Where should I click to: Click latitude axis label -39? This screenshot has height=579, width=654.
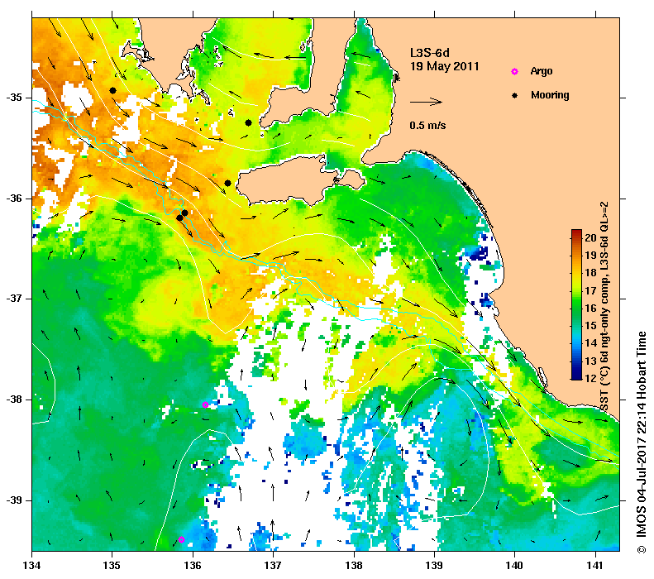[x=13, y=500]
